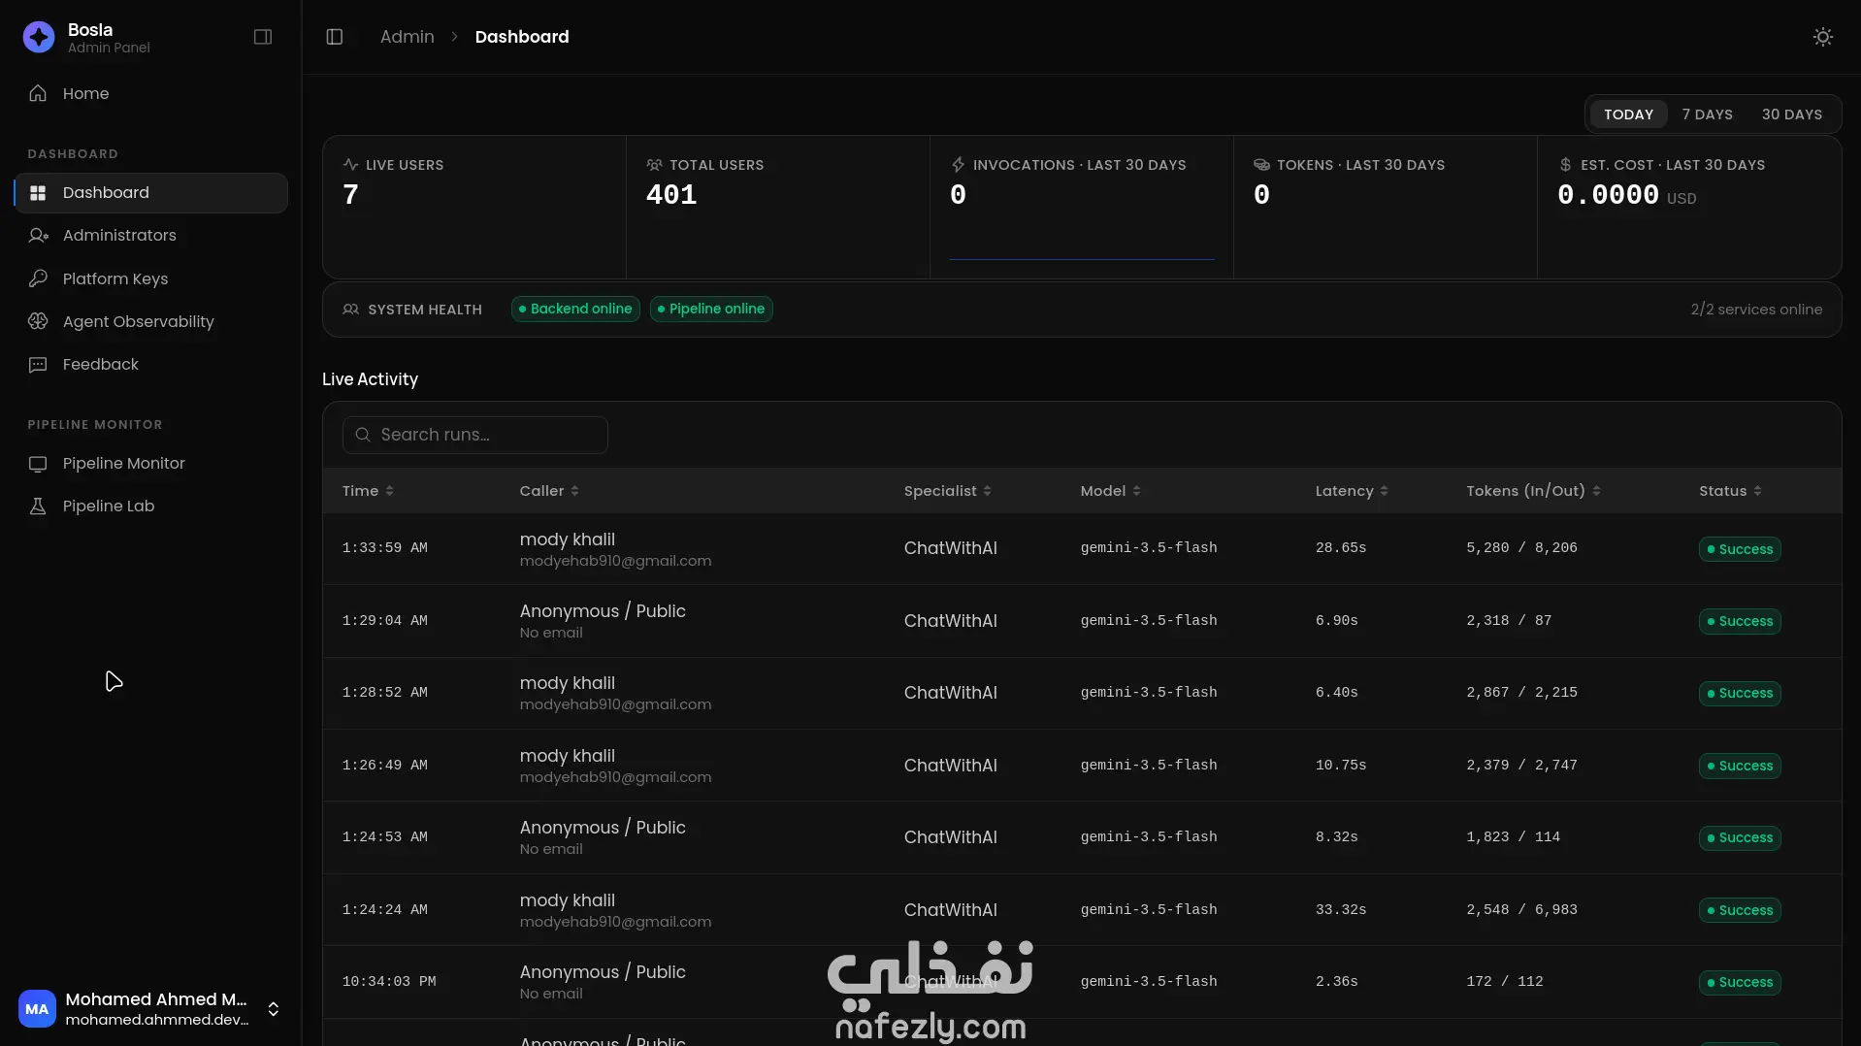The width and height of the screenshot is (1861, 1046).
Task: Open Mohamed Ahmed account name
Action: click(x=156, y=999)
